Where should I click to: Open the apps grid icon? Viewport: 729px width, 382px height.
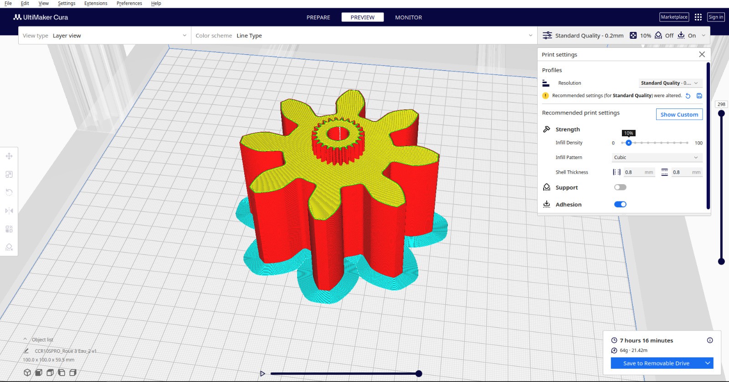tap(698, 17)
